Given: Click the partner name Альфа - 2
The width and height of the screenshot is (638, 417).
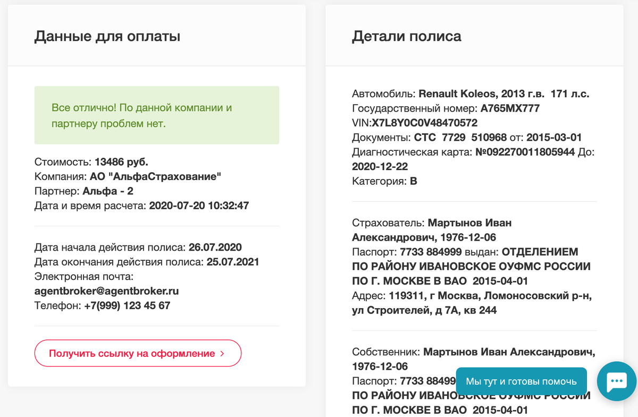Looking at the screenshot, I should 108,191.
